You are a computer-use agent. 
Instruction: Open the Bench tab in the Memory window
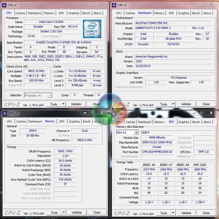coord(87,121)
